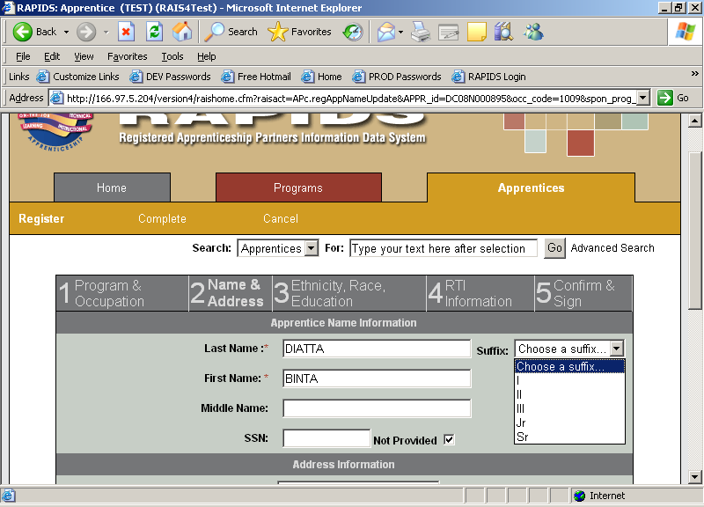Open the Tools menu
Screen dimensions: 704x507
[172, 56]
